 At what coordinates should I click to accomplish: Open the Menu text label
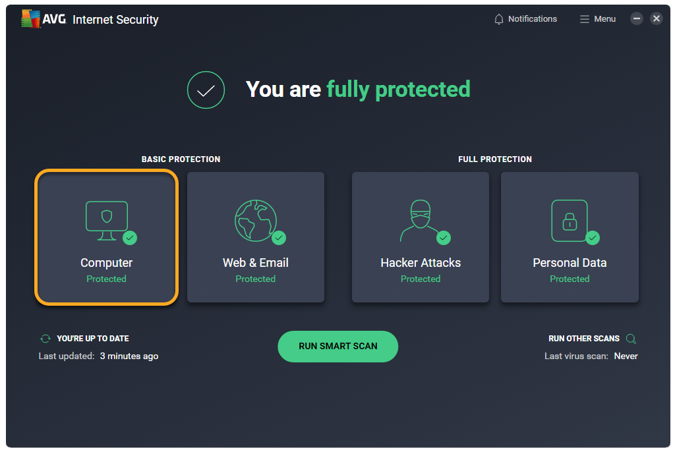click(x=604, y=19)
